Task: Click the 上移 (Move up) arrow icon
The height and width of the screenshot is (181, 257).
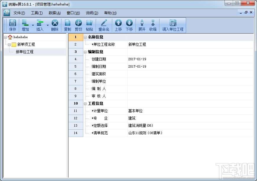Action: [118, 23]
